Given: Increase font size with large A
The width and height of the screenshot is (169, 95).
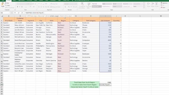Looking at the screenshot, I should click(33, 4).
